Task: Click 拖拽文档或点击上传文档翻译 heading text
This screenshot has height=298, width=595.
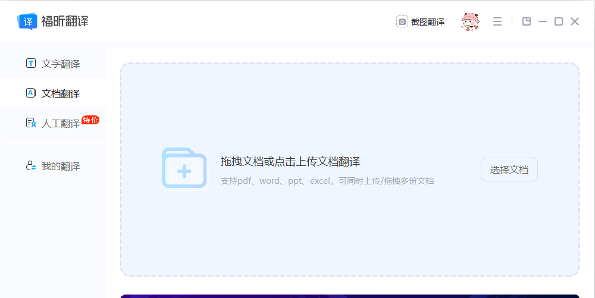Action: coord(290,162)
